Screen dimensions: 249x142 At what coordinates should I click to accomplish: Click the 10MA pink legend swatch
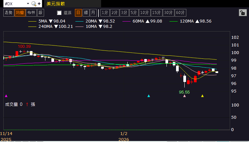pos(79,27)
